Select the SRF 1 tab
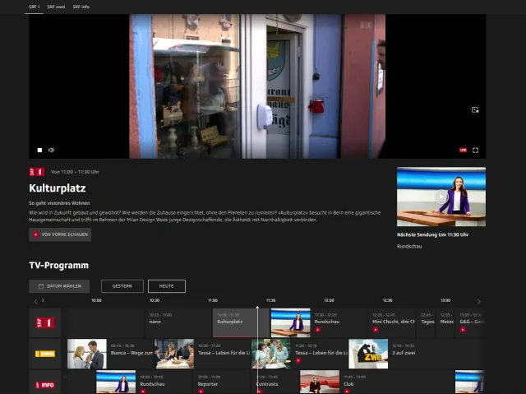The image size is (526, 394). tap(34, 7)
